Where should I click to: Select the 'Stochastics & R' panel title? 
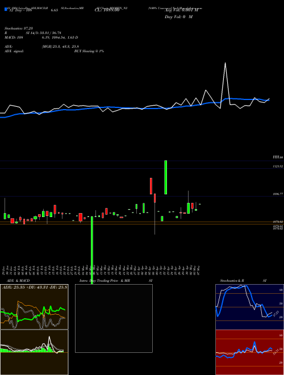232,281
